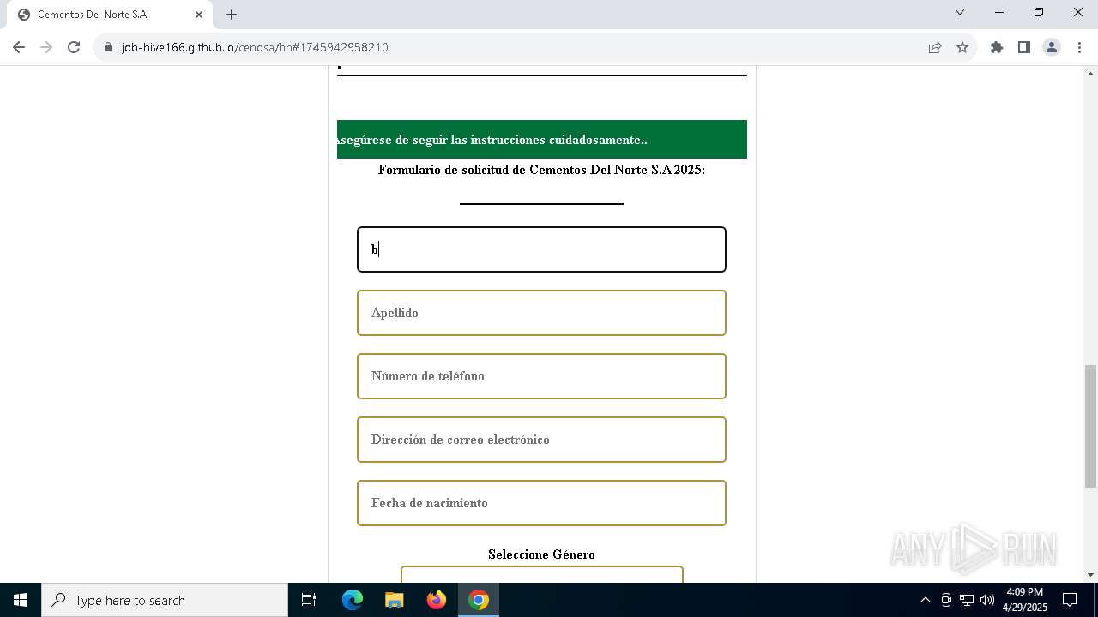Switch to Chrome in the taskbar
This screenshot has width=1098, height=617.
point(479,600)
